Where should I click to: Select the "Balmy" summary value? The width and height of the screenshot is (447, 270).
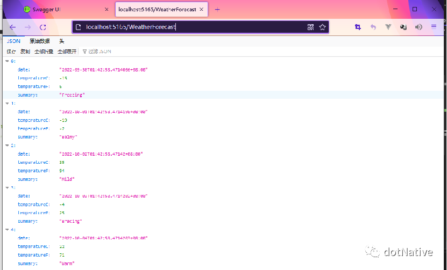[68, 137]
